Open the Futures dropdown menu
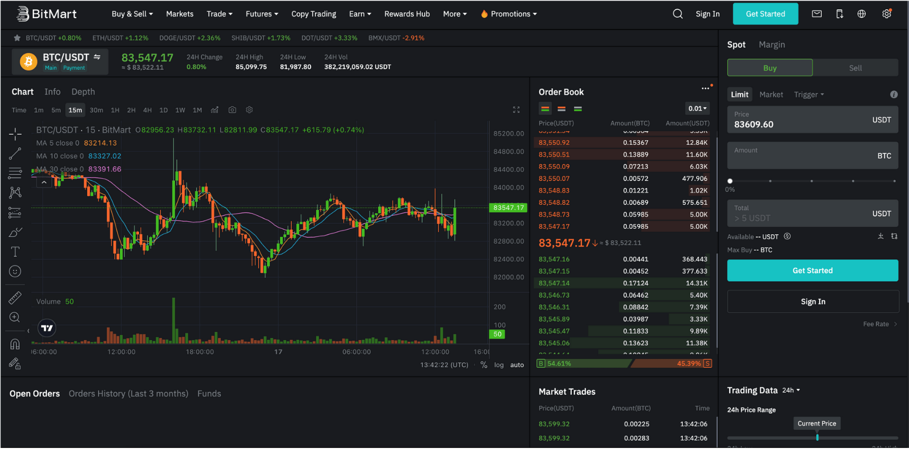This screenshot has height=449, width=909. 262,14
